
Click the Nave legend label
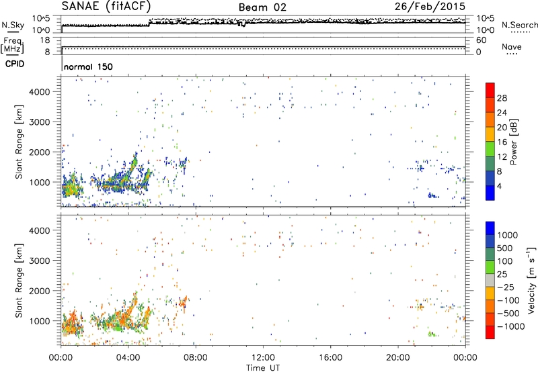tap(512, 46)
